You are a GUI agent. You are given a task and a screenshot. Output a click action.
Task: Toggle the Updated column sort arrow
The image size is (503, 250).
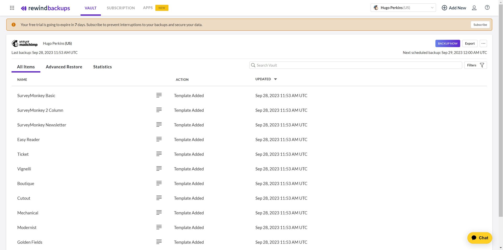[x=275, y=79]
